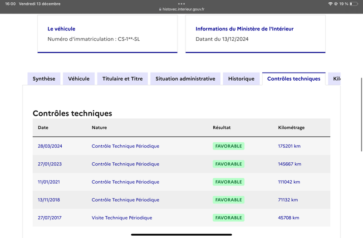Tap the Wi-Fi status icon
The width and height of the screenshot is (363, 238).
click(330, 4)
